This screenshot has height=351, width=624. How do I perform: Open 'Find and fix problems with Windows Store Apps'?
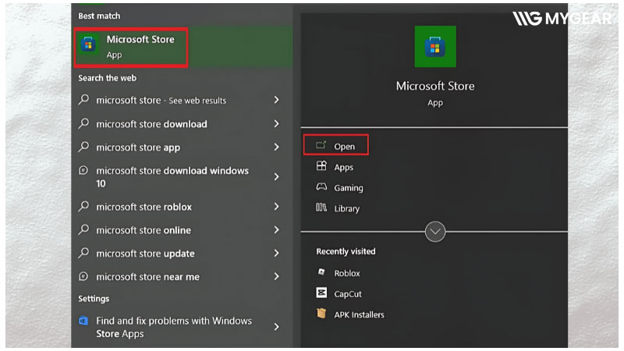[x=180, y=327]
